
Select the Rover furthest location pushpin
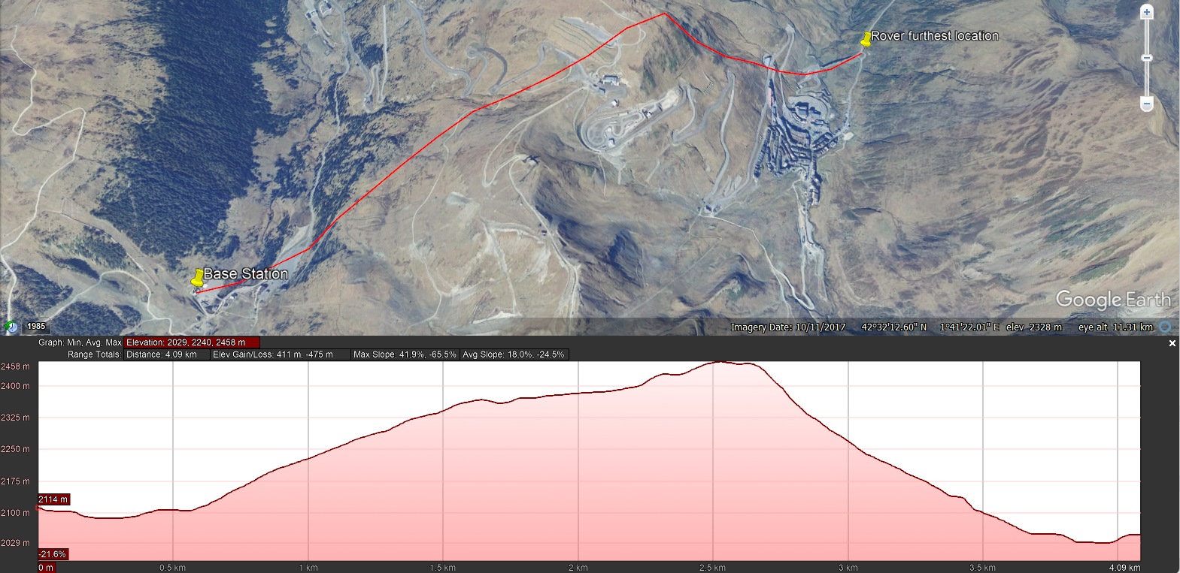(866, 39)
